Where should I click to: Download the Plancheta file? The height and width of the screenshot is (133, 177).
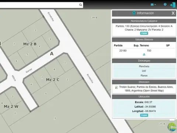(x=144, y=66)
